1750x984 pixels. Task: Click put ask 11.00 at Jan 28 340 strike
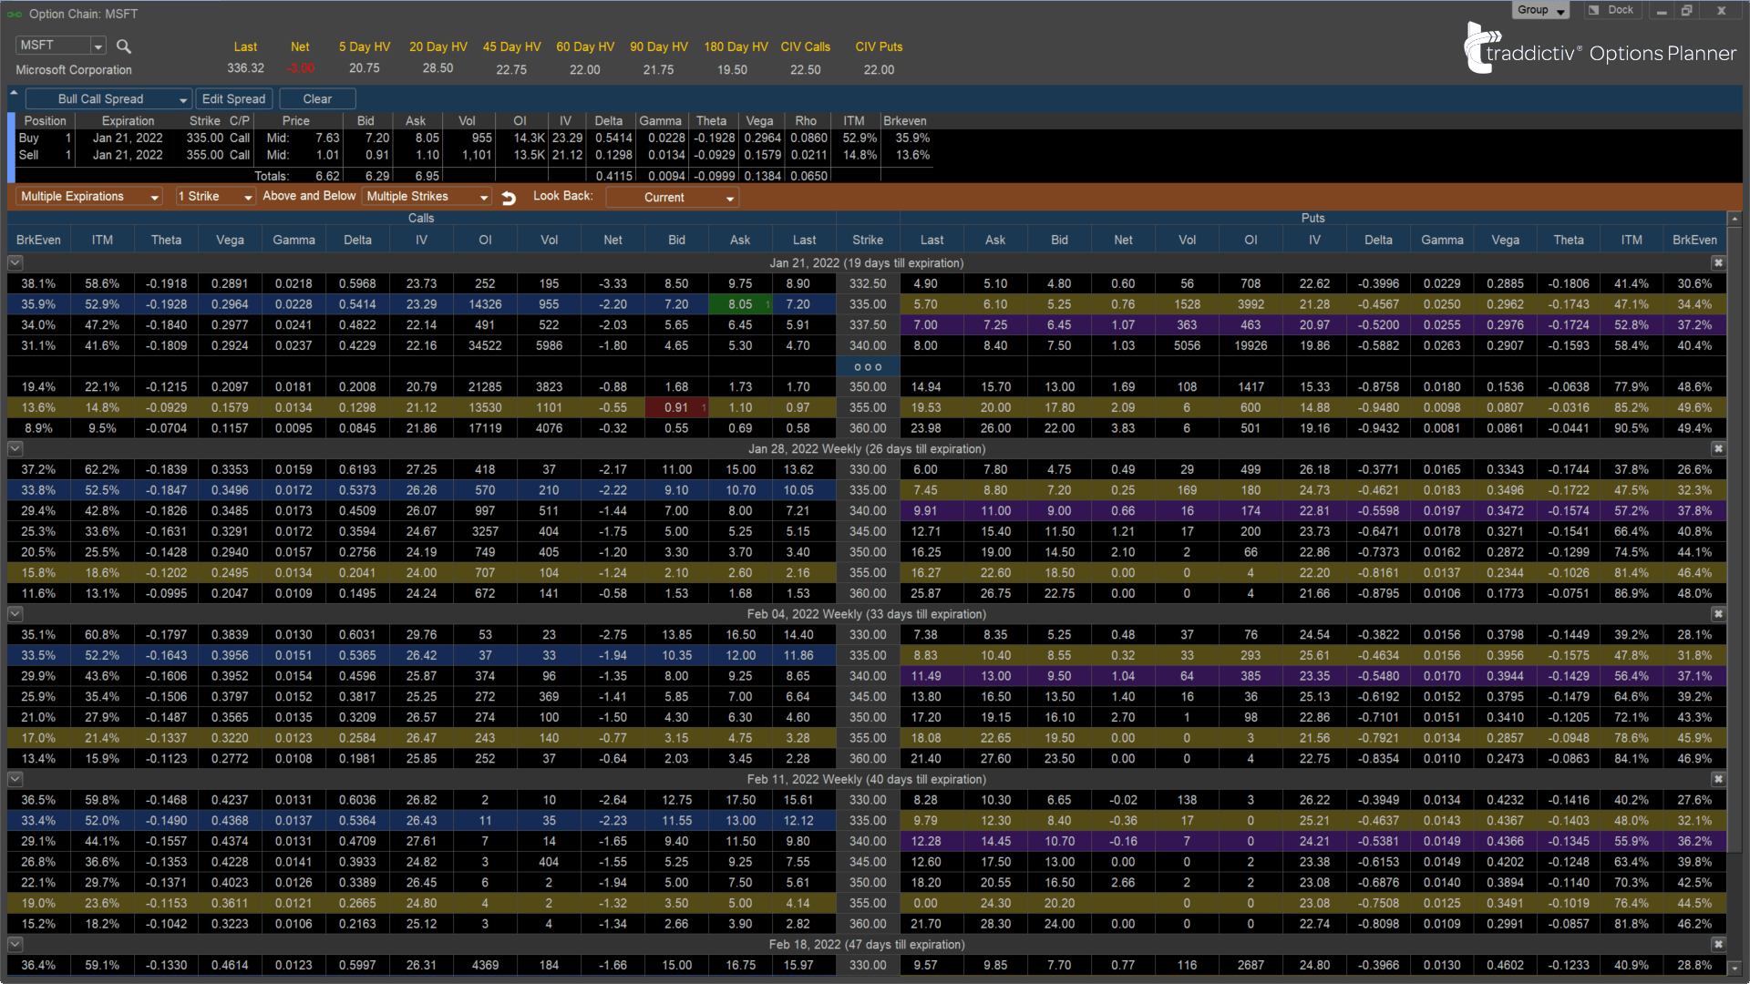pos(995,511)
